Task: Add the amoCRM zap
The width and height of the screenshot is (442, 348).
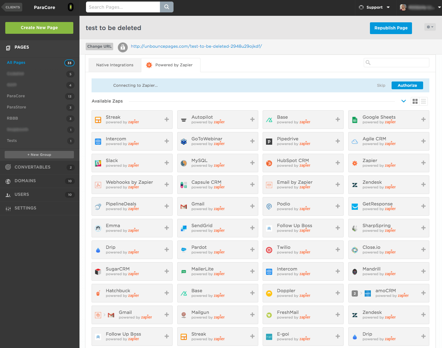Action: 423,293
